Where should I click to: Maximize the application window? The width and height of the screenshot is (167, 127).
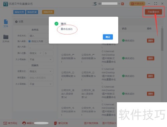coord(156,4)
